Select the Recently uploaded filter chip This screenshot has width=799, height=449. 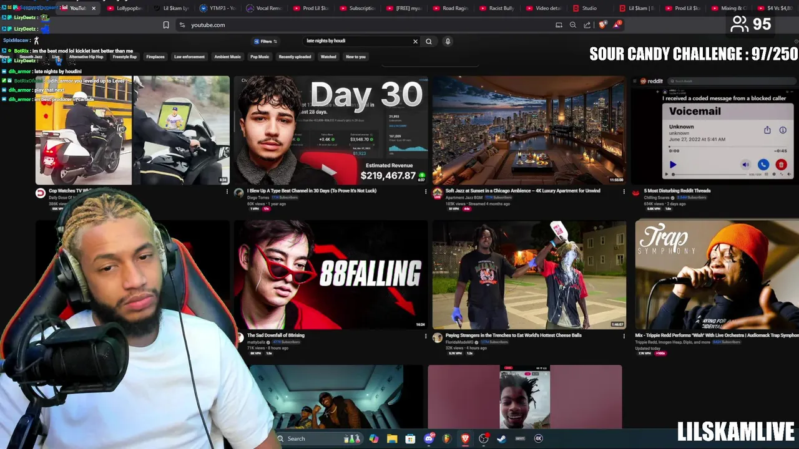[295, 57]
